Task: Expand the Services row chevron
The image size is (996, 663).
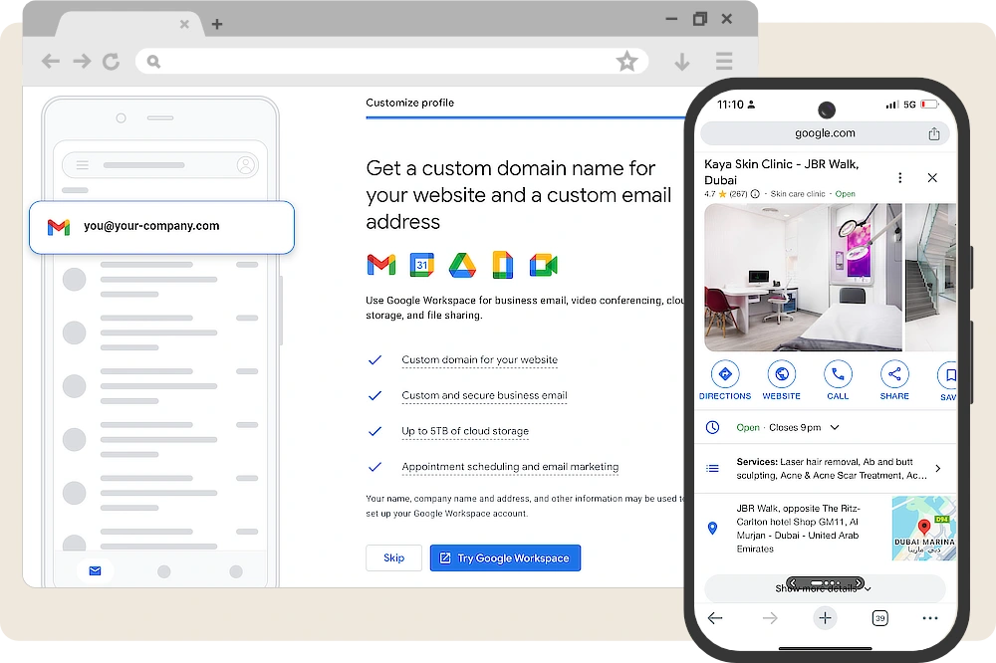Action: 937,468
